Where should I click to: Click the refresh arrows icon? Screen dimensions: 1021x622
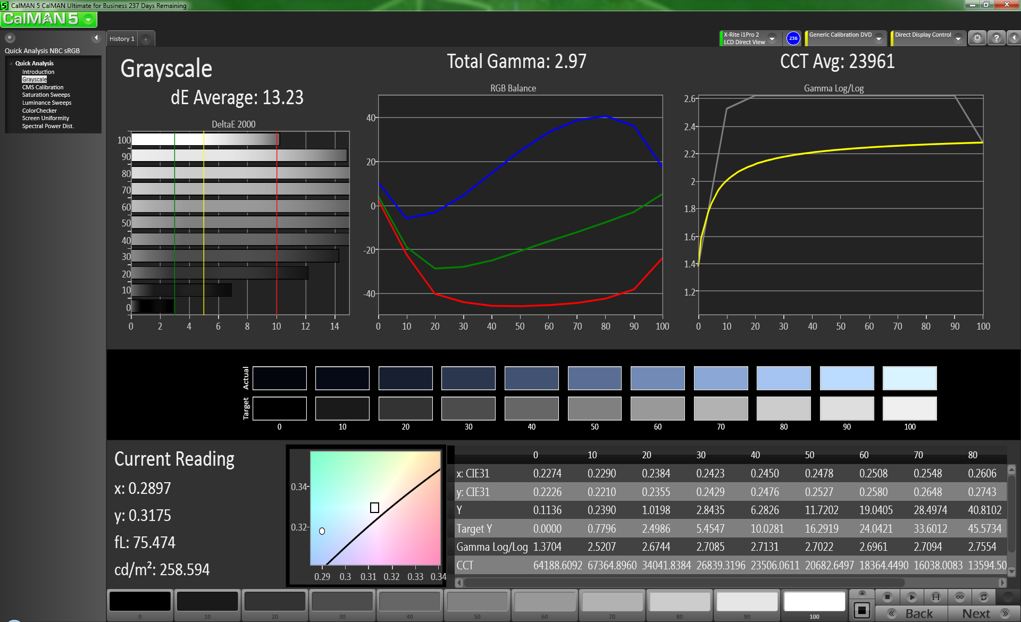tap(984, 596)
